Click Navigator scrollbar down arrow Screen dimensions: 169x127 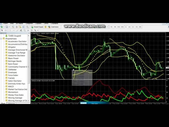pos(29,101)
